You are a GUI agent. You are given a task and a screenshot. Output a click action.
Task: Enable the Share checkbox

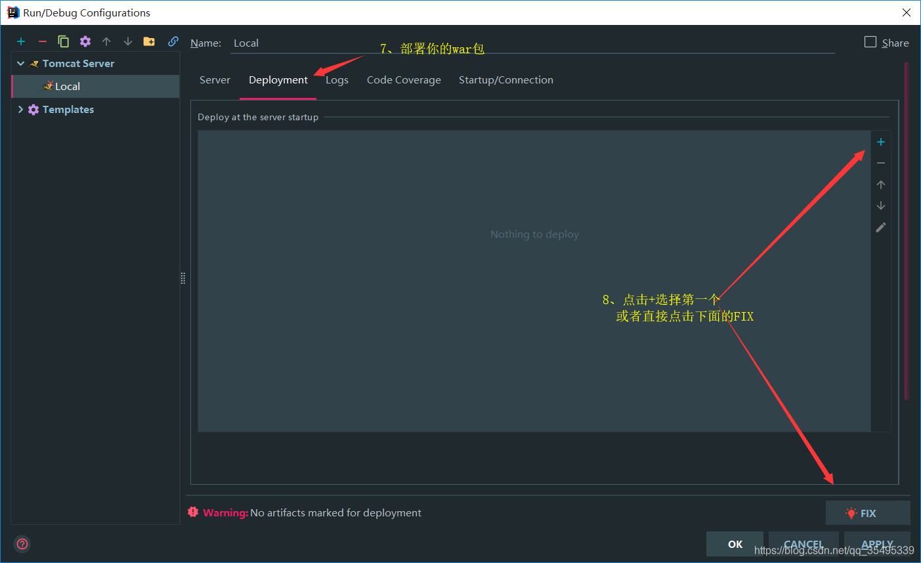[870, 42]
